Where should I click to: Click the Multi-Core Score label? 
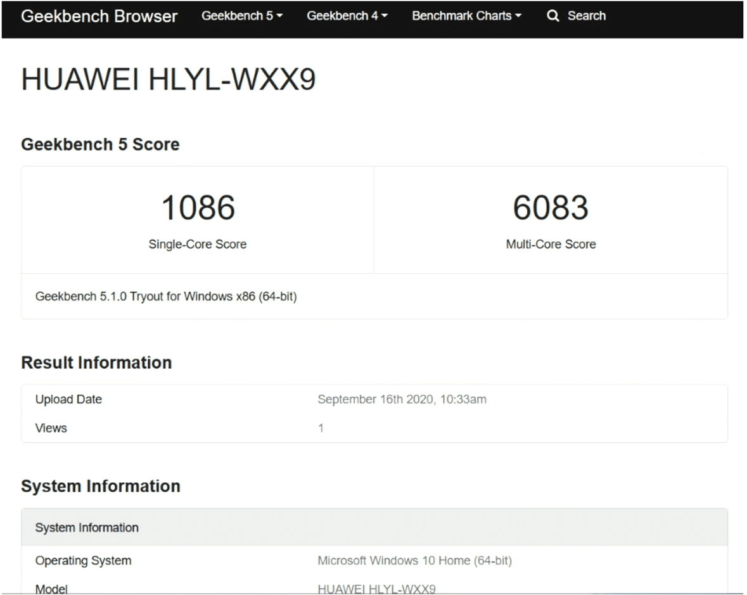[x=551, y=245]
